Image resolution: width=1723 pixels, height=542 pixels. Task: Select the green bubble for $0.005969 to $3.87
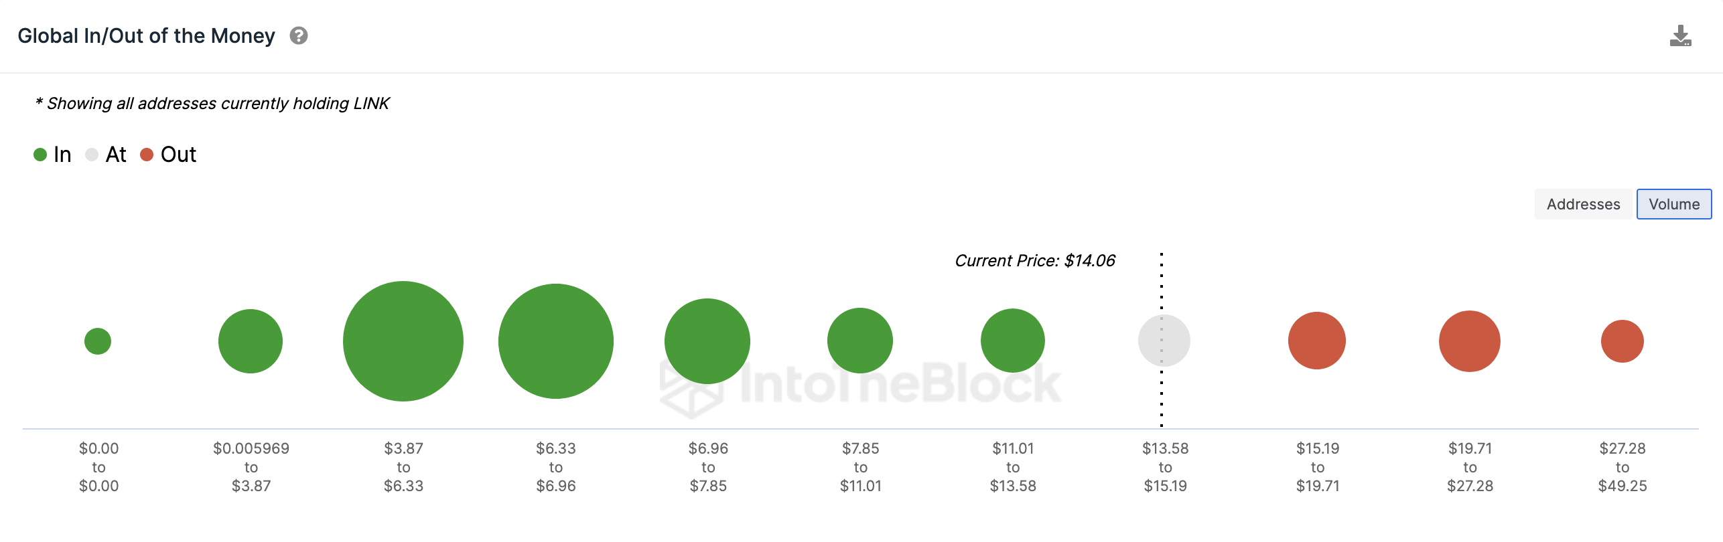pyautogui.click(x=251, y=341)
